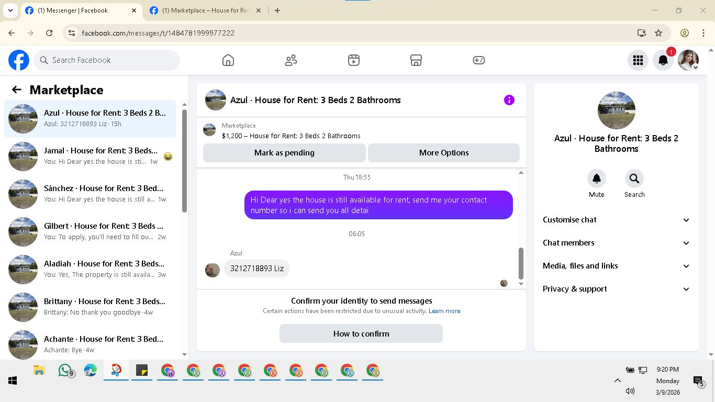Click the More Options button
This screenshot has height=402, width=715.
coord(444,153)
